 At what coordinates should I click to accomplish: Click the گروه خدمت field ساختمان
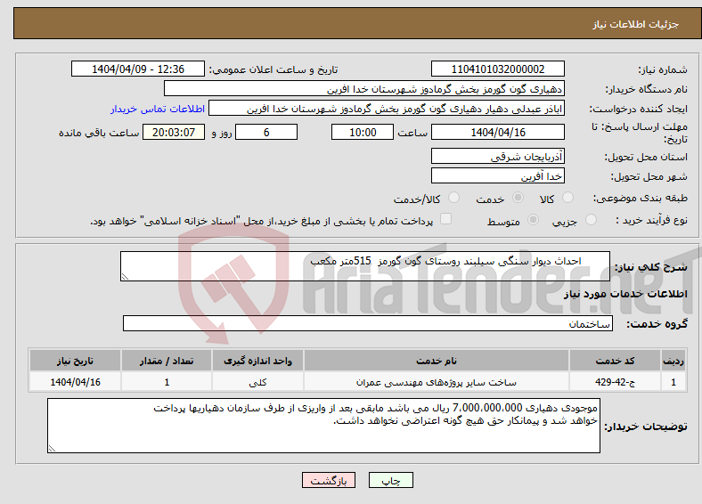pyautogui.click(x=368, y=323)
